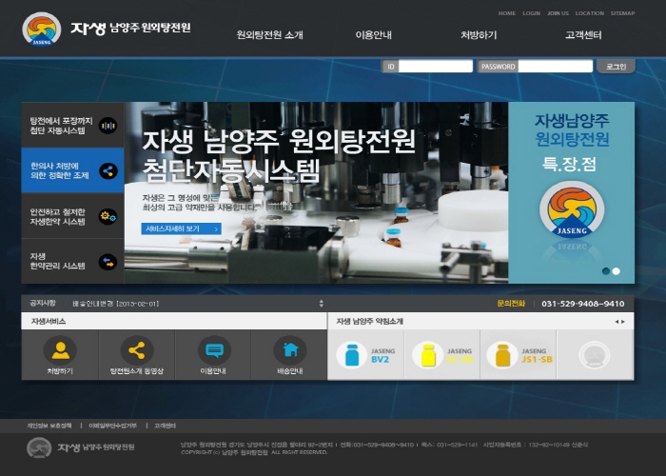This screenshot has width=666, height=476.
Task: Open the 배송안내변경 notice
Action: (115, 304)
